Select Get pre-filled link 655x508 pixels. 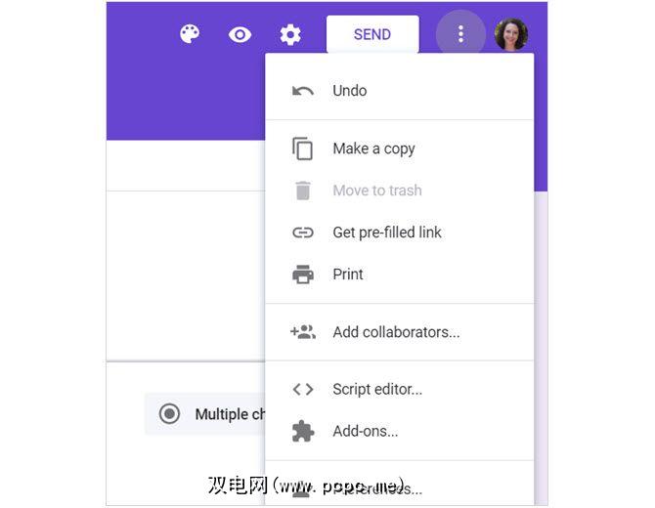[399, 233]
